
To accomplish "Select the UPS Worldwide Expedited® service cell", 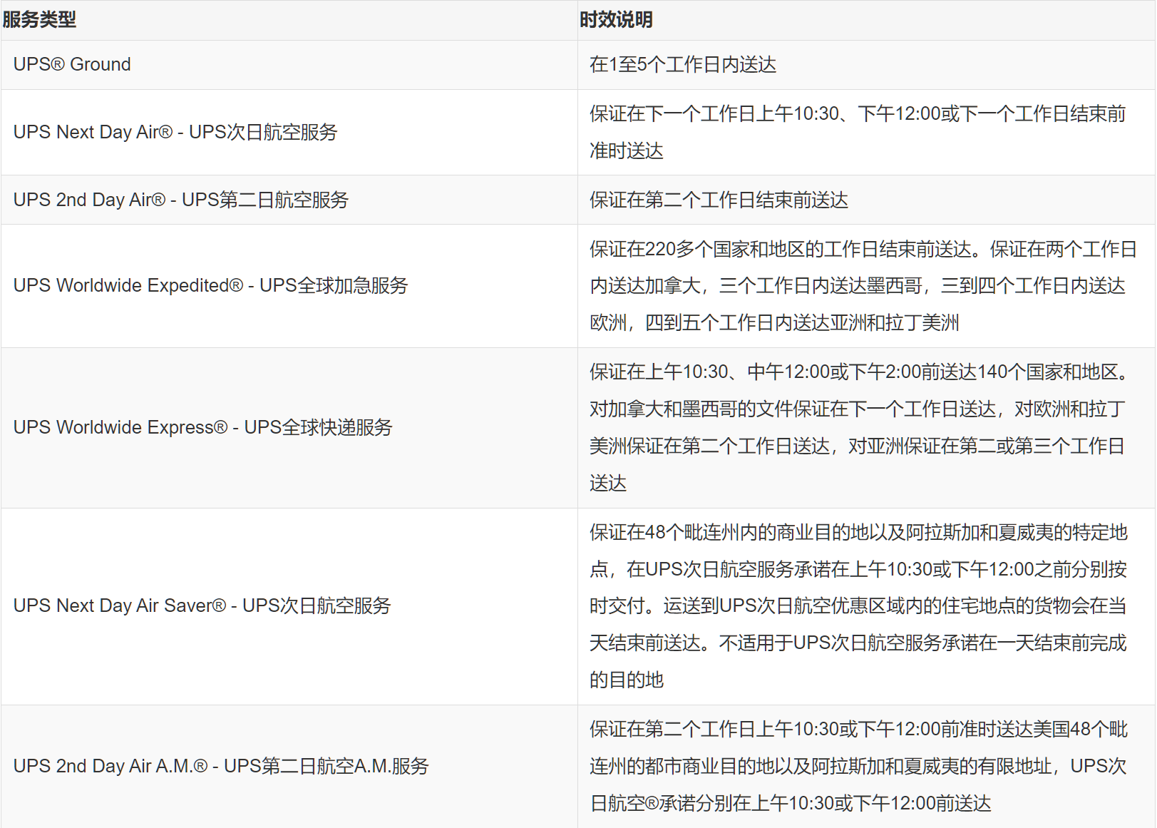I will click(289, 286).
